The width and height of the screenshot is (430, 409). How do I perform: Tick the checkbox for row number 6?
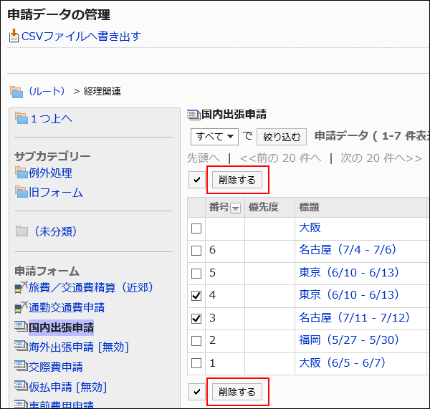click(x=196, y=251)
